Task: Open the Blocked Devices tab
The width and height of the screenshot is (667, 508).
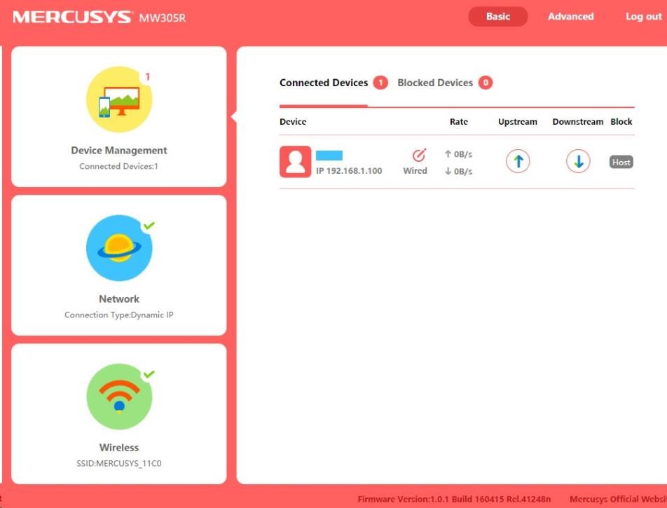Action: coord(435,83)
